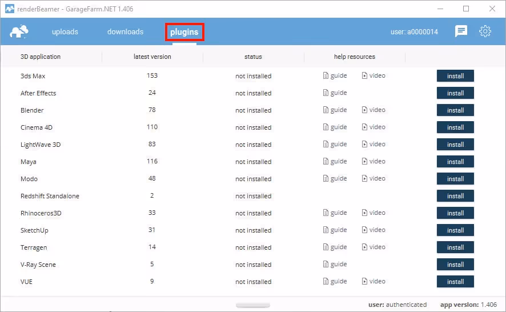
Task: Open the Maya guide link
Action: tap(335, 161)
